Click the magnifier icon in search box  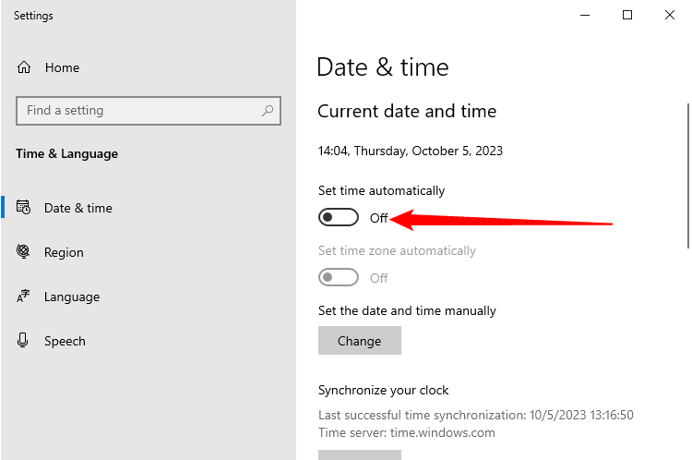point(268,111)
